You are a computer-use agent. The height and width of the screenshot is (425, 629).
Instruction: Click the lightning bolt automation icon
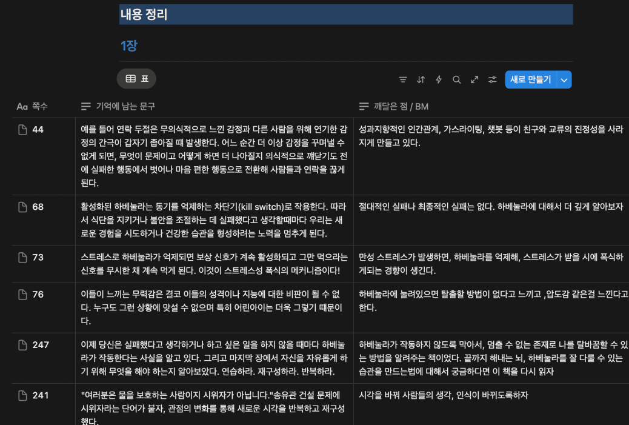[439, 79]
